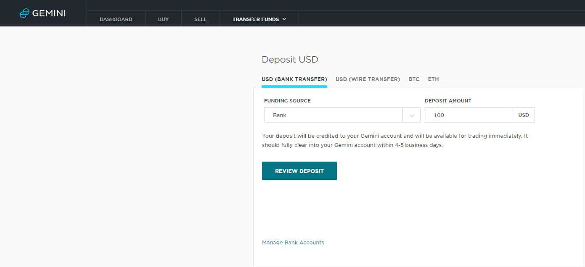This screenshot has width=585, height=267.
Task: Click the chevron beside Transfer Funds
Action: pos(284,19)
